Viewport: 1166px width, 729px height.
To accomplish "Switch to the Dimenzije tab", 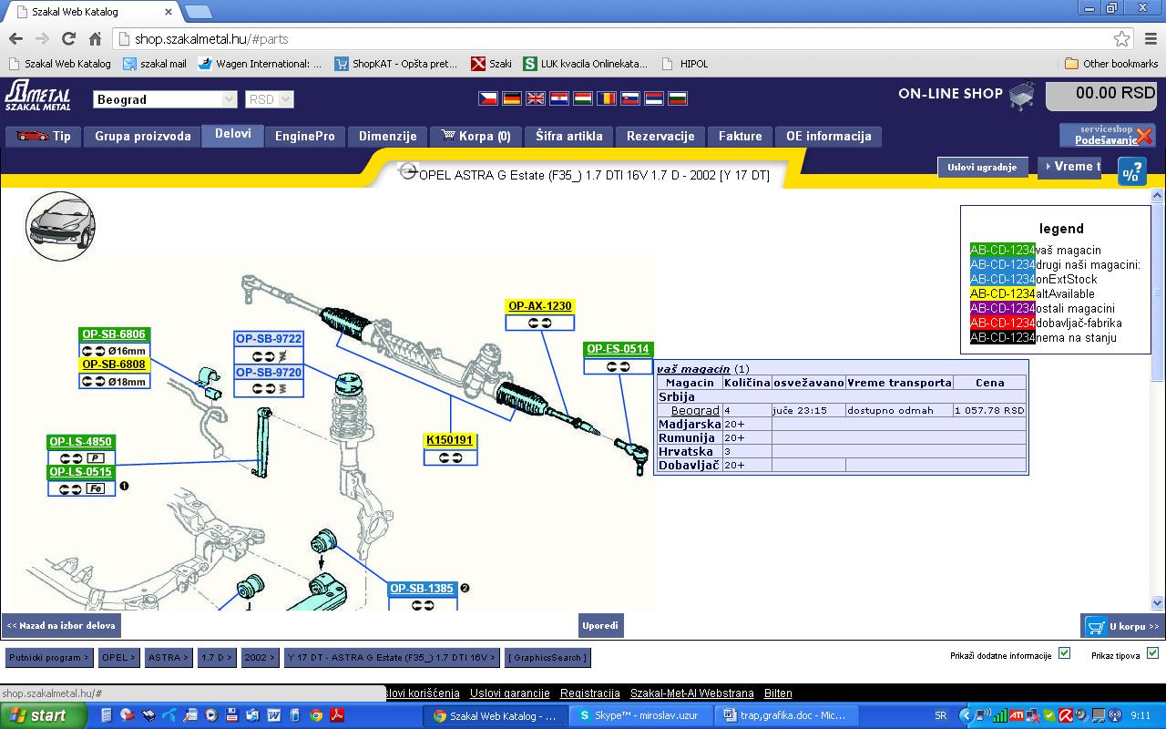I will (388, 137).
